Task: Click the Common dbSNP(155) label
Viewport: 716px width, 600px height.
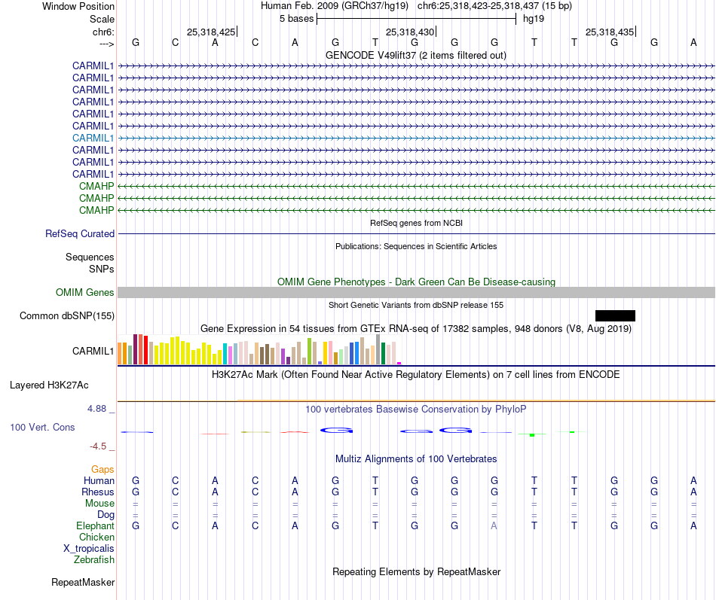Action: coord(67,315)
